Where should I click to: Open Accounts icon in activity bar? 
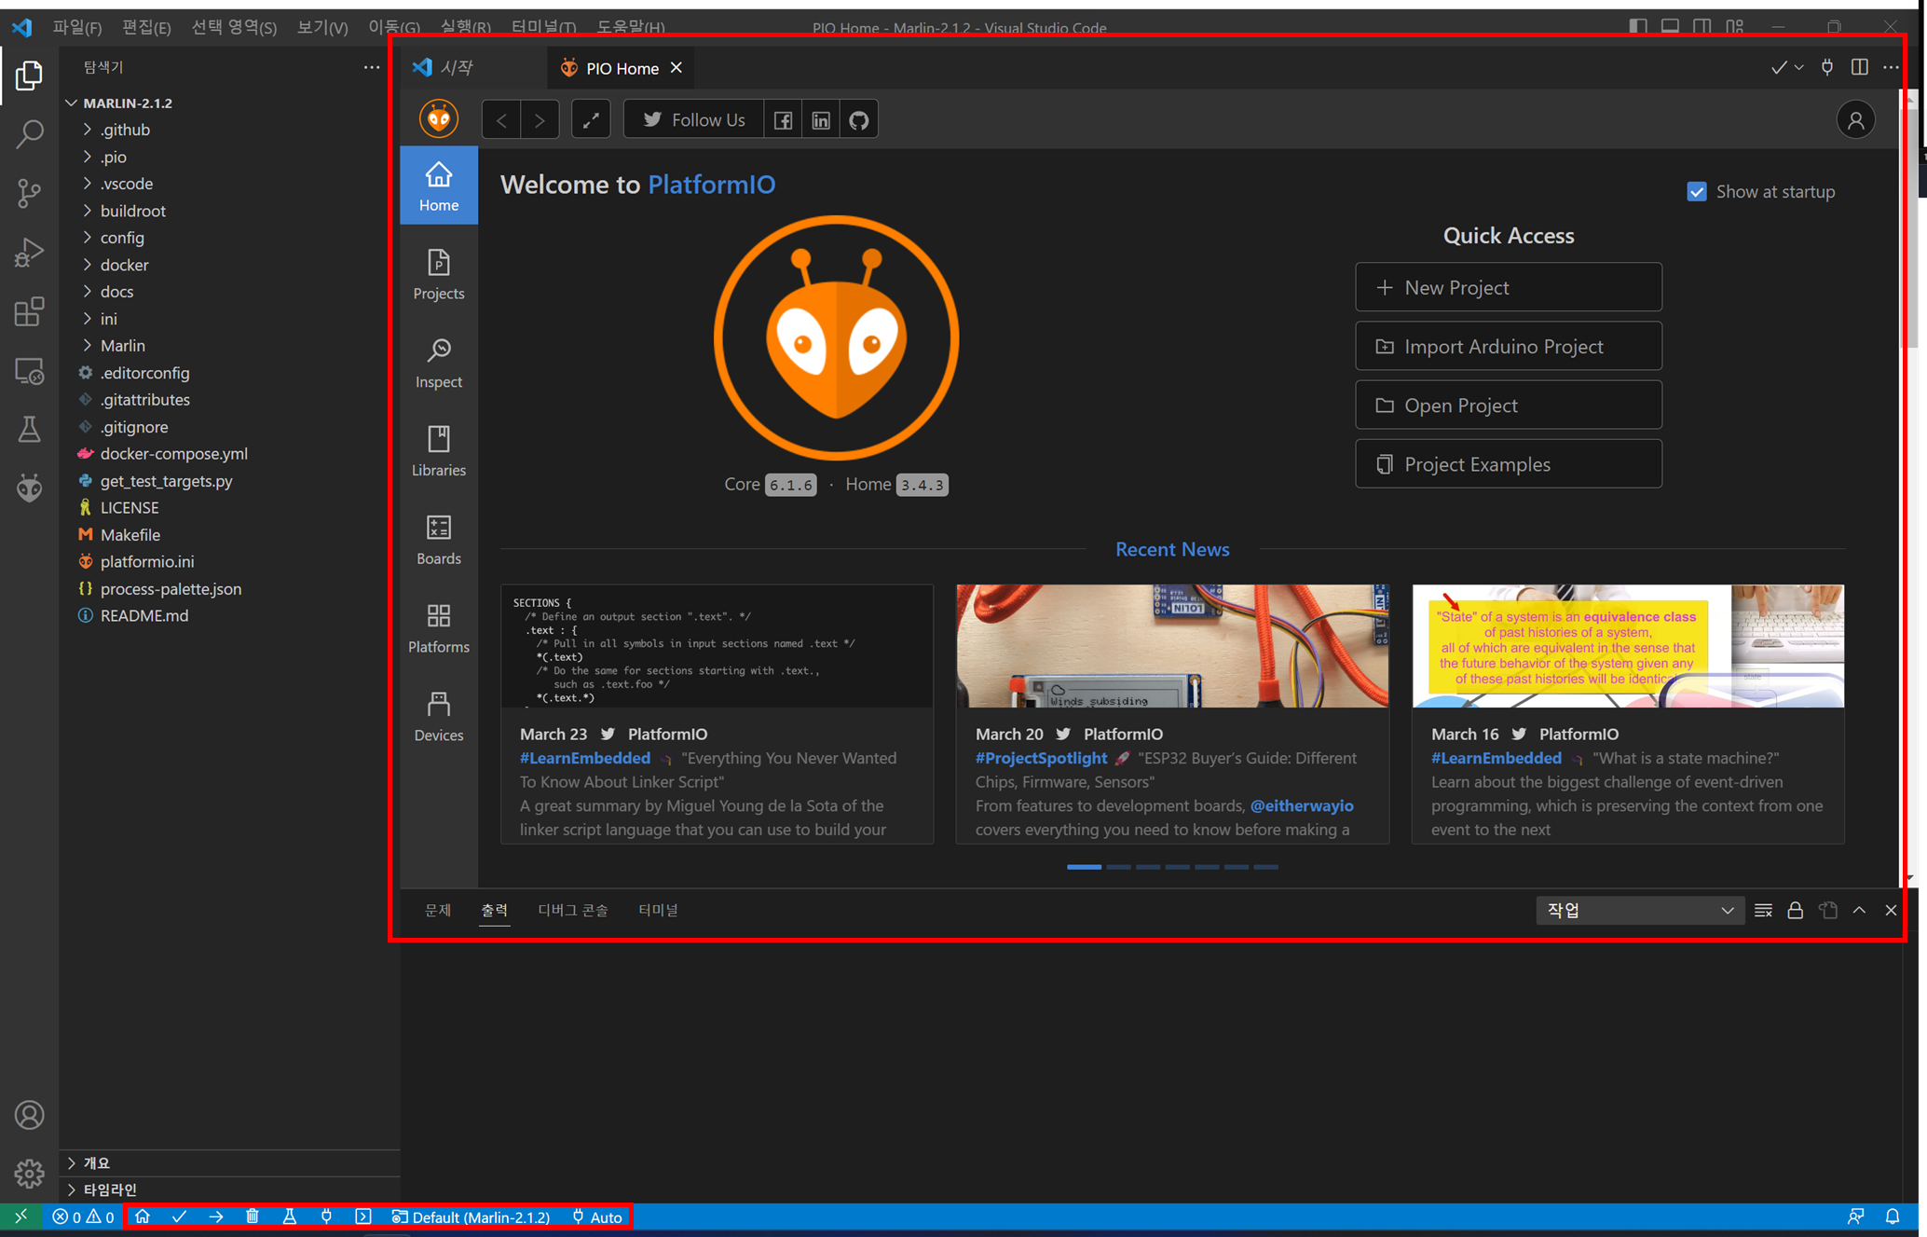(x=29, y=1115)
